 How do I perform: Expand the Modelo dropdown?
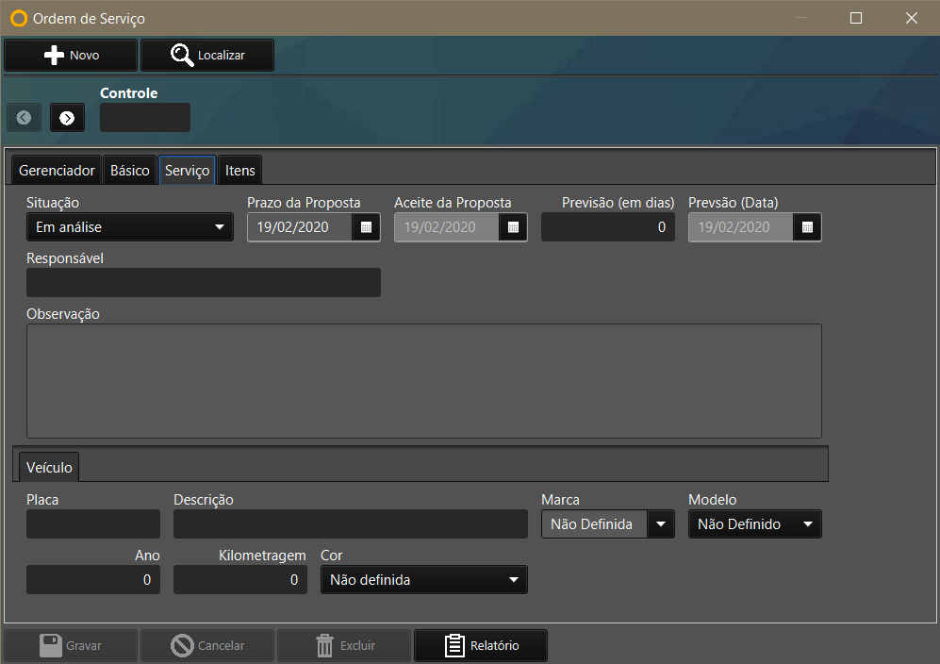point(755,524)
